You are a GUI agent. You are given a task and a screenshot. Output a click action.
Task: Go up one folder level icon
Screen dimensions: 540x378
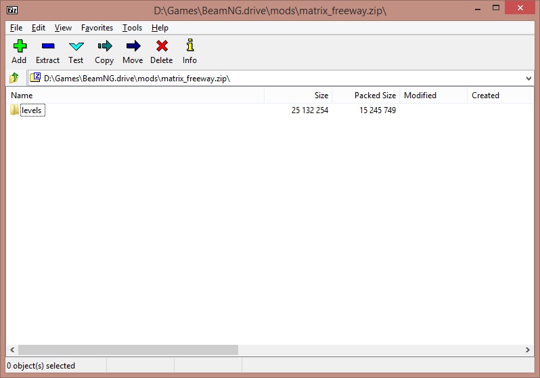(14, 78)
